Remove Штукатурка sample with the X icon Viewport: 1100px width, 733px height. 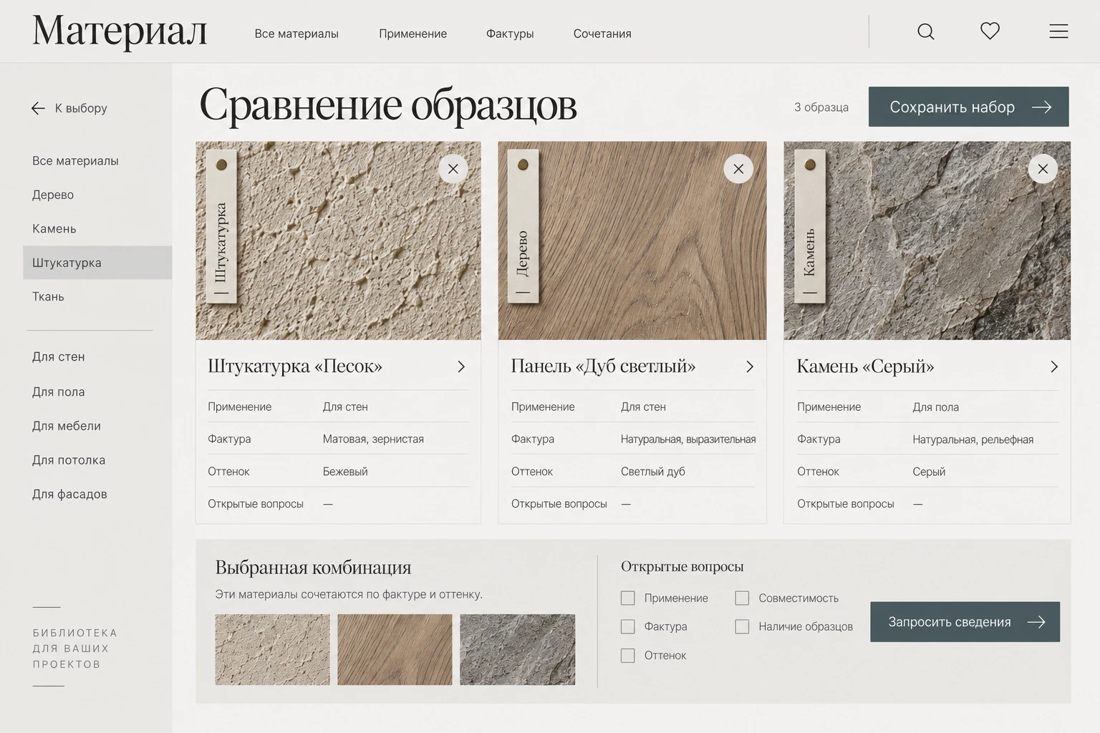pos(453,169)
